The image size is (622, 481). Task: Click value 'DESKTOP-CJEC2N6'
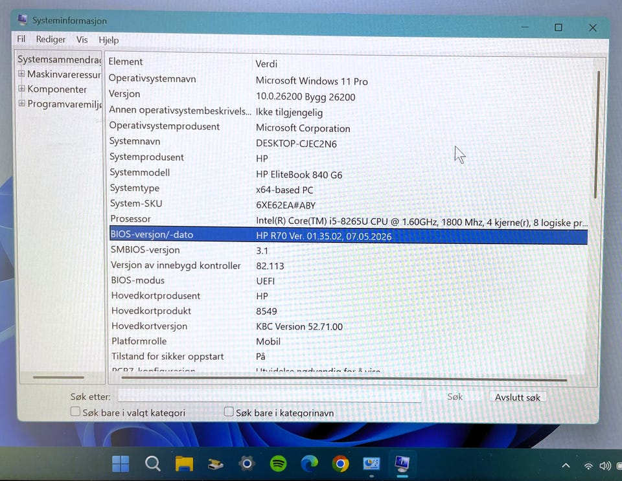[x=296, y=144]
